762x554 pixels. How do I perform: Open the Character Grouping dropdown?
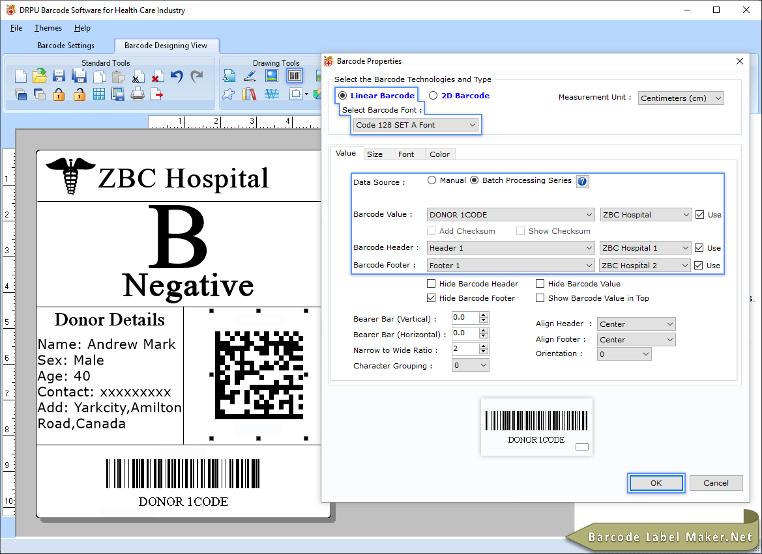[470, 365]
